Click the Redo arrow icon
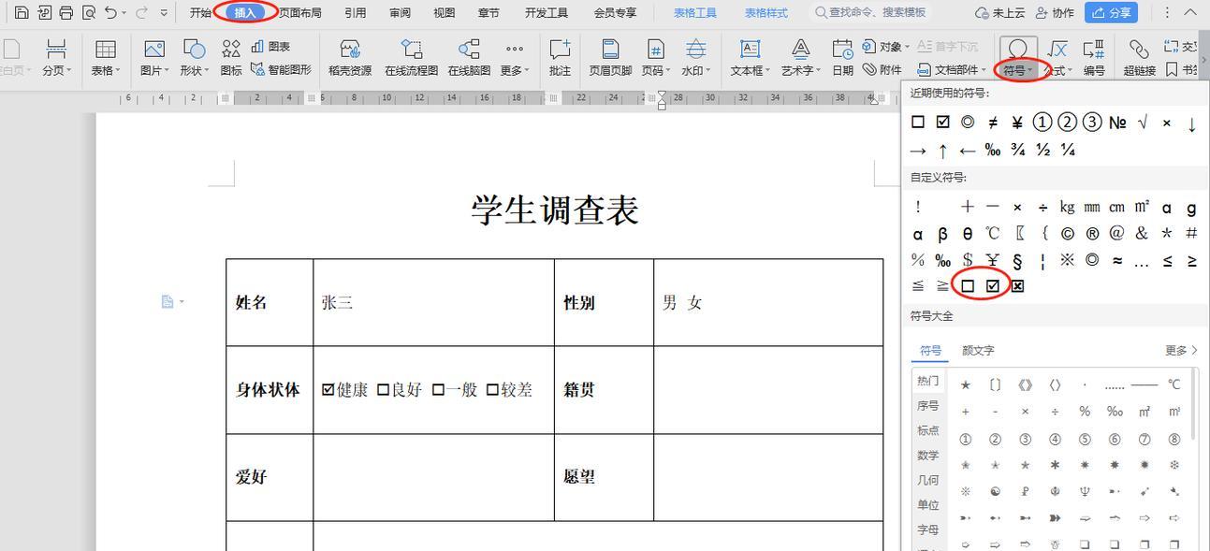This screenshot has height=551, width=1210. pos(142,13)
